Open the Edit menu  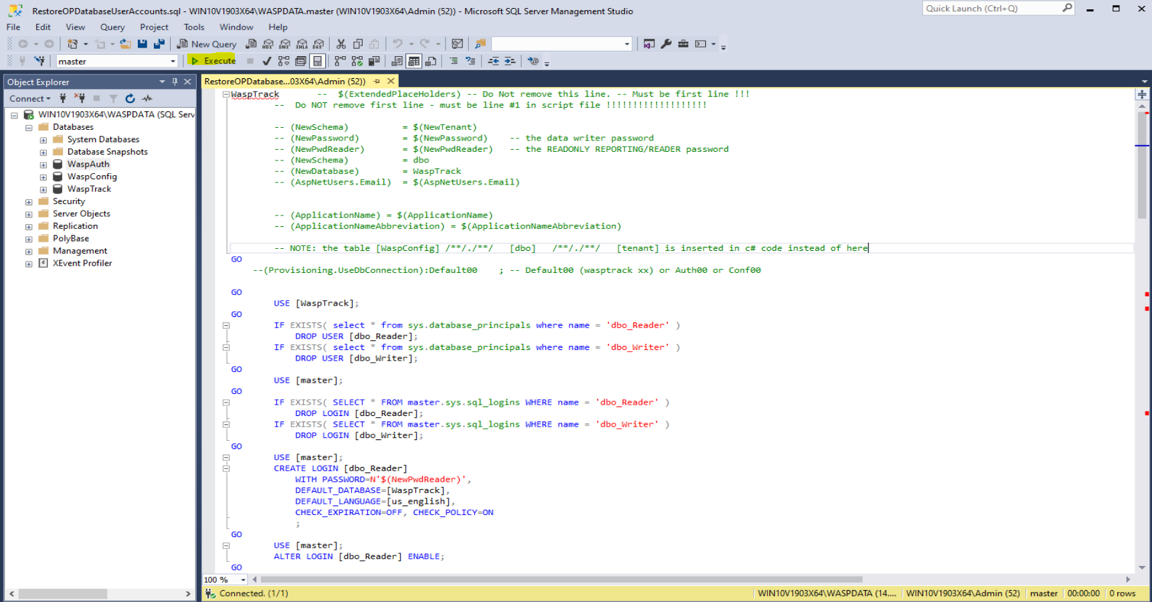click(43, 27)
